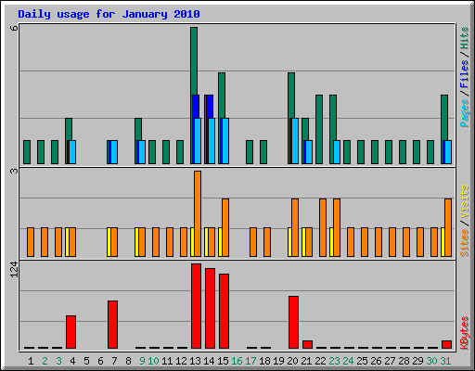Click day label 21 on x-axis

pos(306,361)
